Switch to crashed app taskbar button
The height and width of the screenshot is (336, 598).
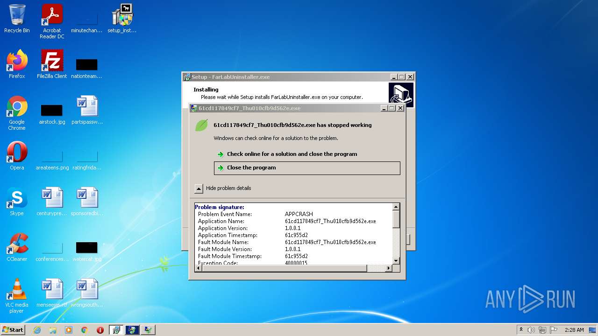point(148,330)
